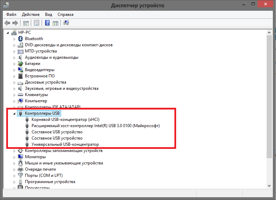Select the Порты (COM и LPT) label

click(x=44, y=175)
